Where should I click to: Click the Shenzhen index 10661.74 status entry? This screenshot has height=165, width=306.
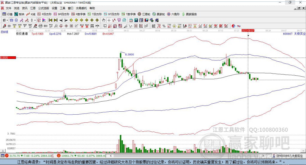[81, 156]
